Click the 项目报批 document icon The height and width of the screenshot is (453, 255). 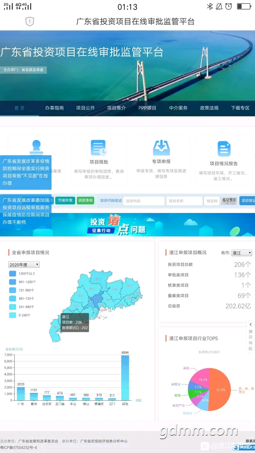pyautogui.click(x=99, y=148)
